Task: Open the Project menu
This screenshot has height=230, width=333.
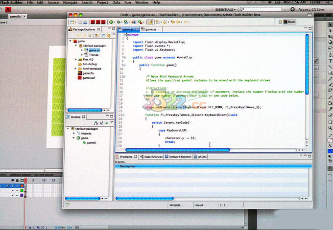Action: pos(102,2)
